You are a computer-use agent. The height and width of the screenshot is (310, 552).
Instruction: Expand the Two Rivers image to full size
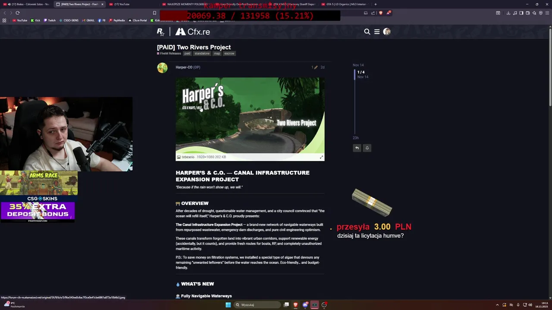pos(321,157)
